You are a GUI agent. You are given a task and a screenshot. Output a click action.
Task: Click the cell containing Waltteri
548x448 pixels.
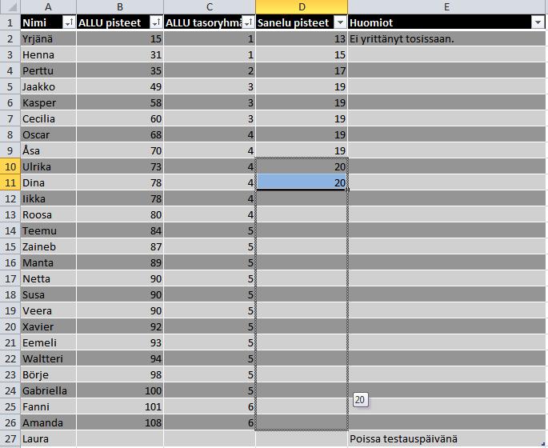48,358
